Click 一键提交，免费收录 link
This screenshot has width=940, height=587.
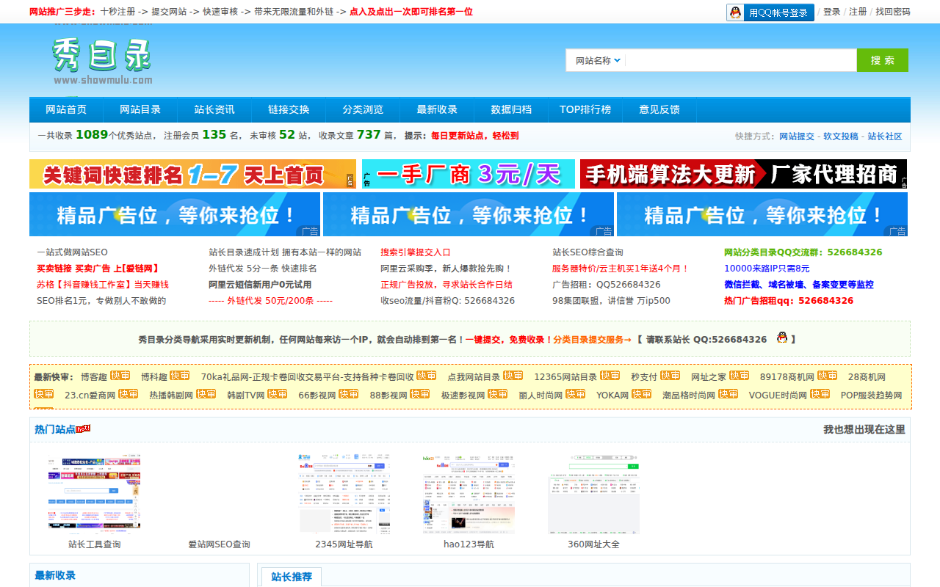pyautogui.click(x=508, y=340)
